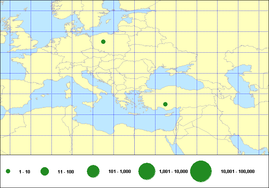Click the island of Sicily

click(x=88, y=104)
